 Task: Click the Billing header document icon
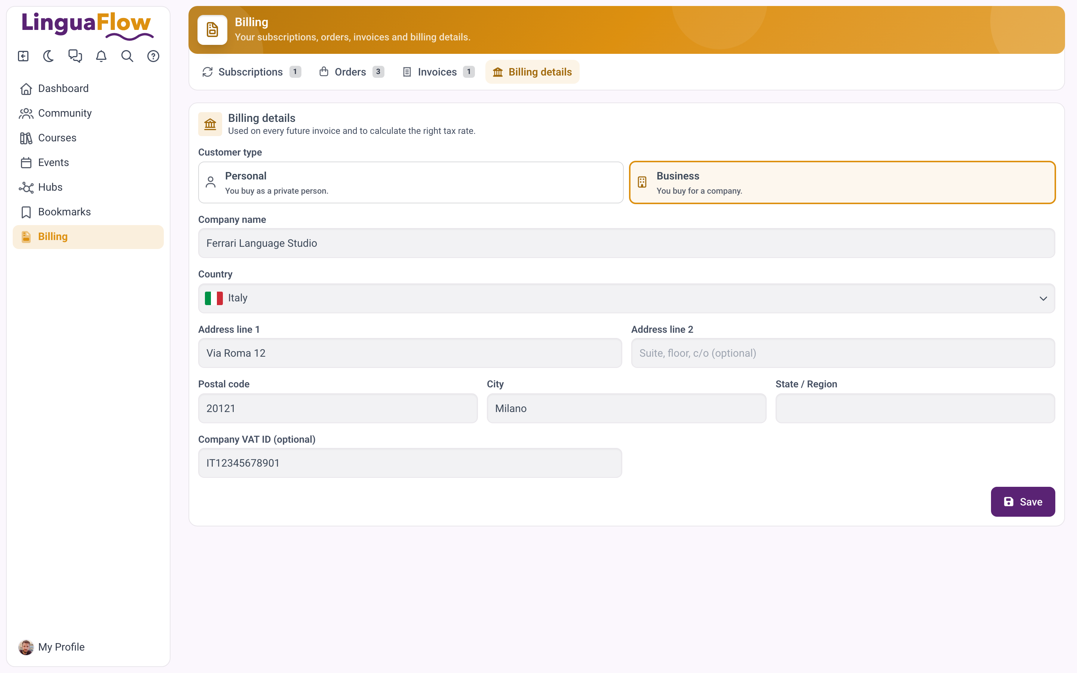click(212, 30)
